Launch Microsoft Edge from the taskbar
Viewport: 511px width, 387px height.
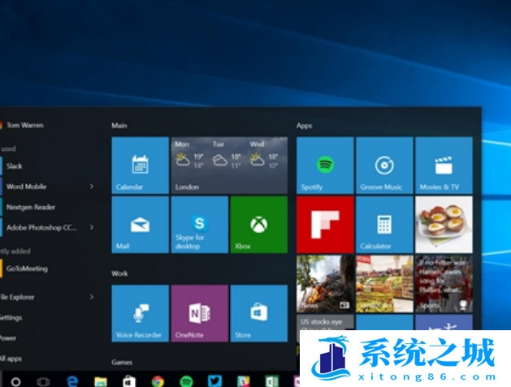click(72, 381)
